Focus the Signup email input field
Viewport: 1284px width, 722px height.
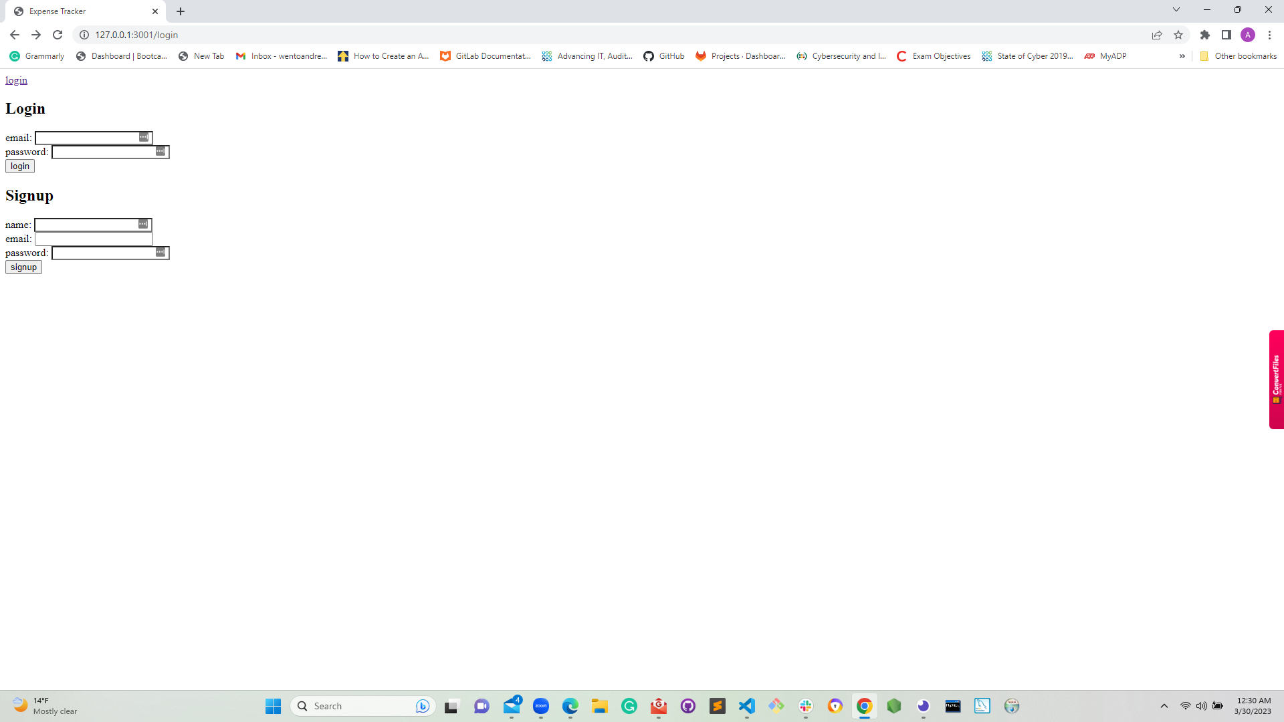[94, 239]
